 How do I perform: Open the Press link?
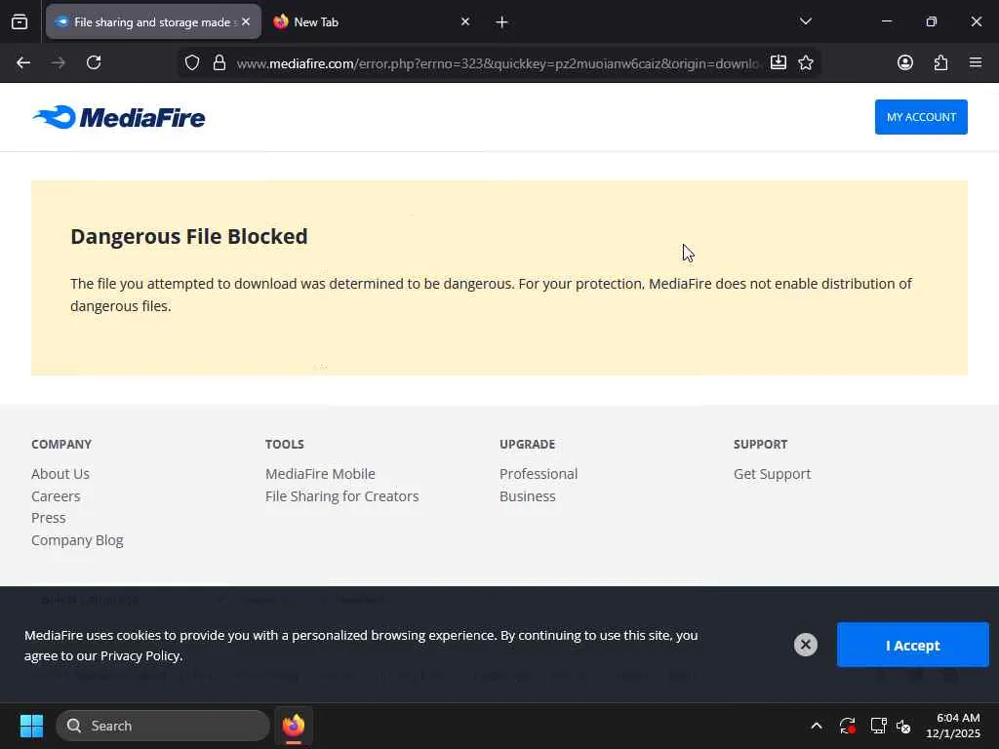49,518
